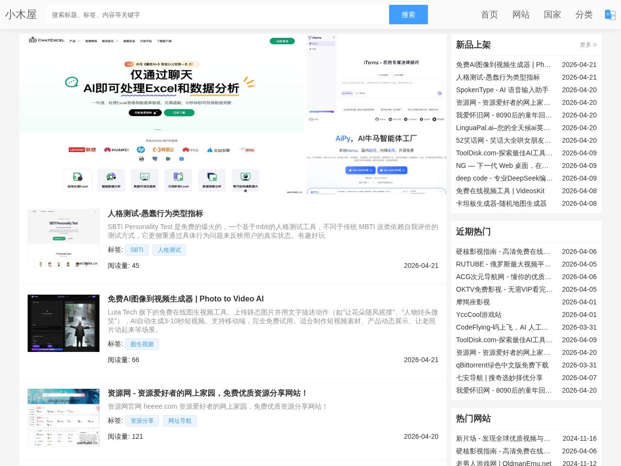Image resolution: width=621 pixels, height=466 pixels.
Task: Select the SBTI tag
Action: coord(137,250)
